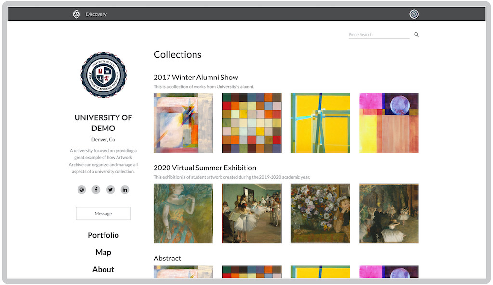Image resolution: width=493 pixels, height=285 pixels.
Task: Open the About page
Action: (x=103, y=270)
